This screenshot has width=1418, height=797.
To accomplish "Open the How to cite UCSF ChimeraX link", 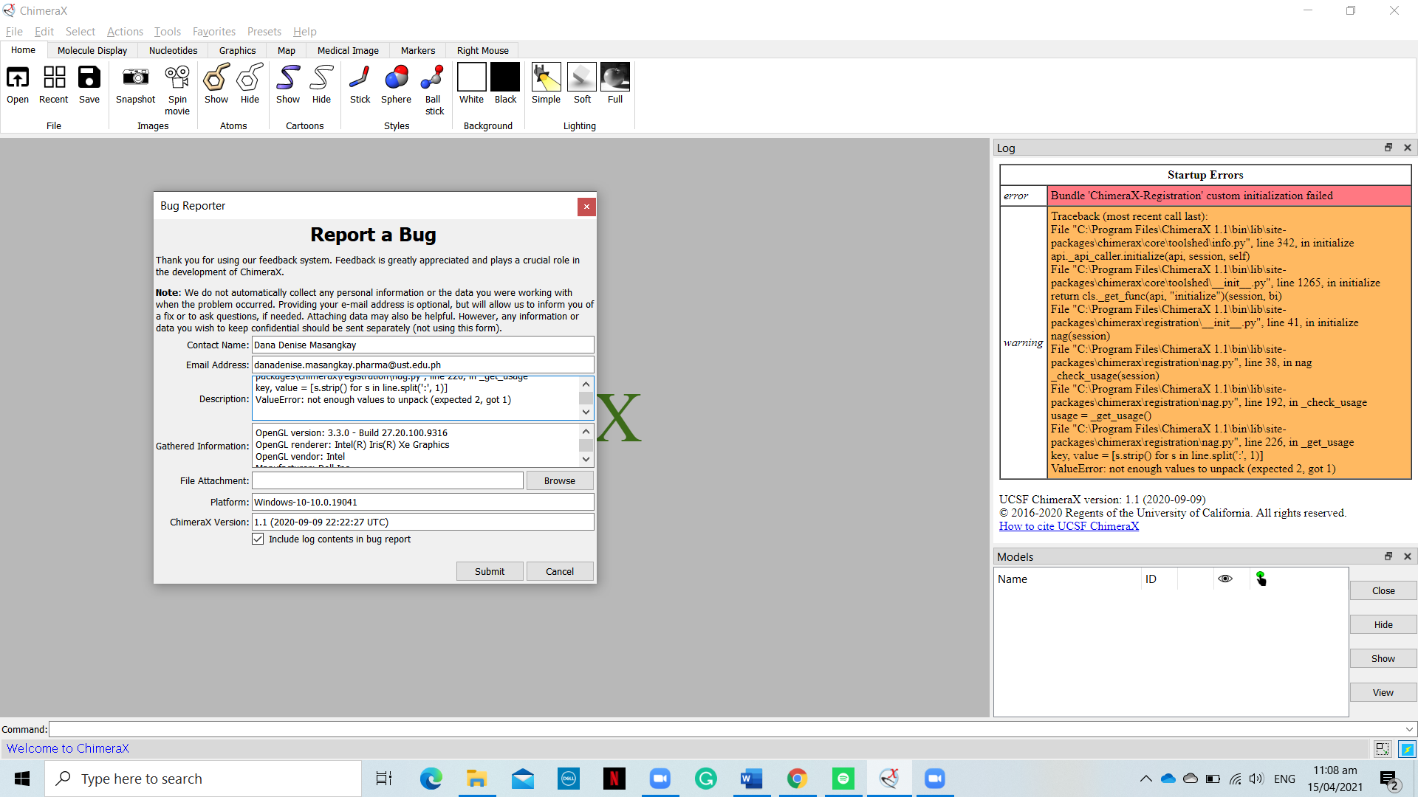I will pos(1069,526).
